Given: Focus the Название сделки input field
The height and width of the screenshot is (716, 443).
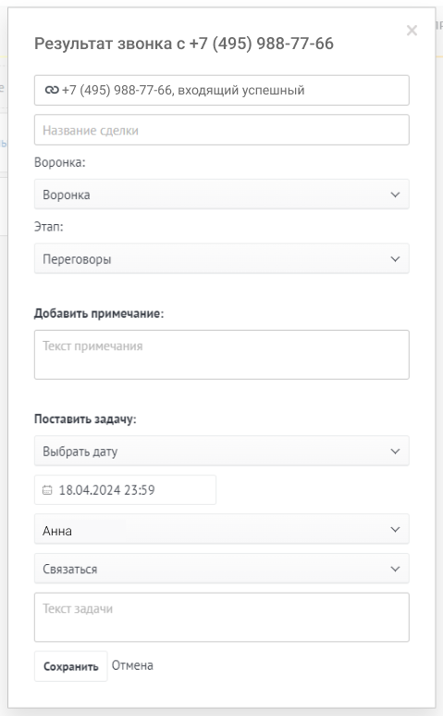Looking at the screenshot, I should 222,131.
